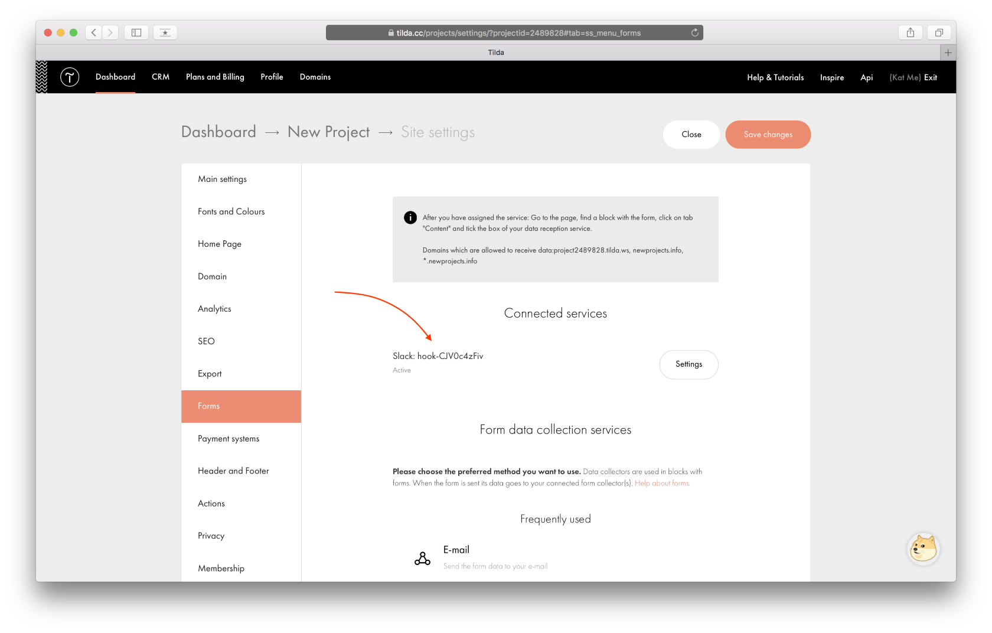Click the doge mascot in the corner

(923, 549)
